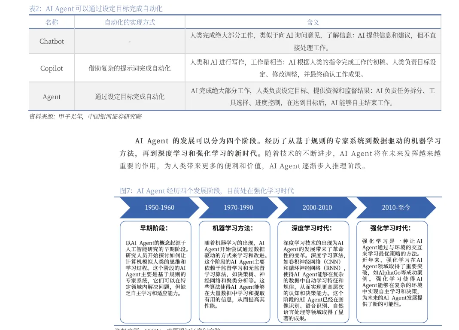Click the Agent meaning cell about '任务拆分'
The width and height of the screenshot is (459, 330).
(313, 97)
